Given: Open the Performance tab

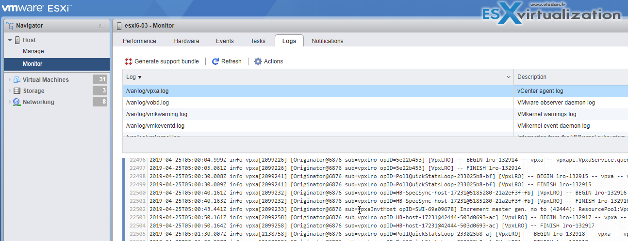Looking at the screenshot, I should click(x=139, y=41).
